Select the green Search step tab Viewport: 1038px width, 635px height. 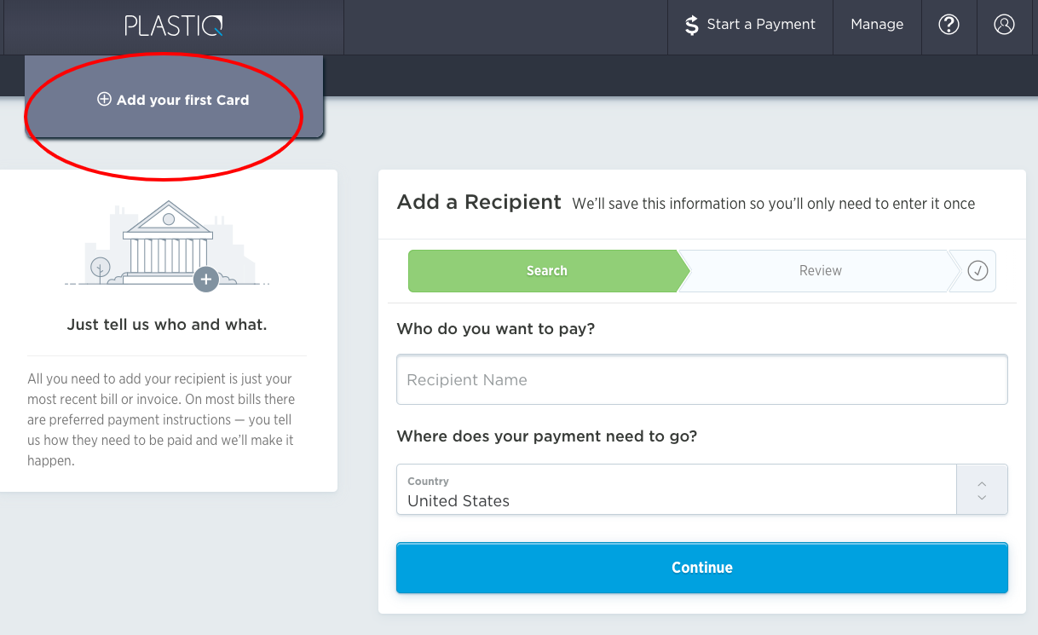click(546, 271)
